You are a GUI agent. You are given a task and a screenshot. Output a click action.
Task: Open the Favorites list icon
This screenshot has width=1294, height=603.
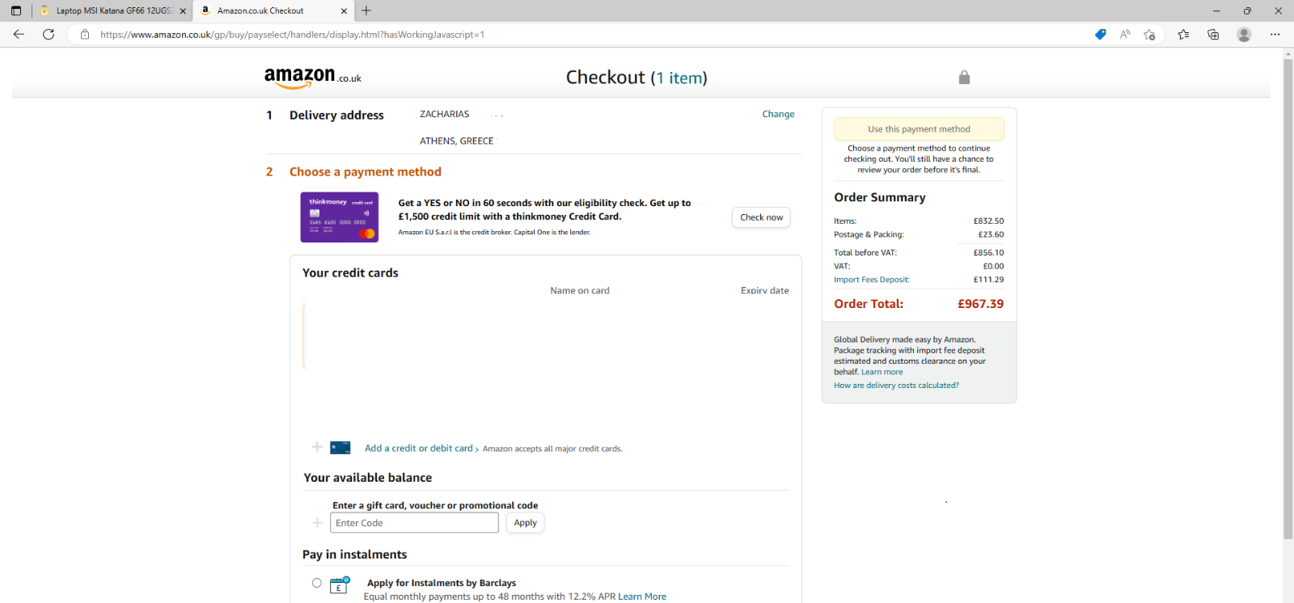tap(1183, 34)
